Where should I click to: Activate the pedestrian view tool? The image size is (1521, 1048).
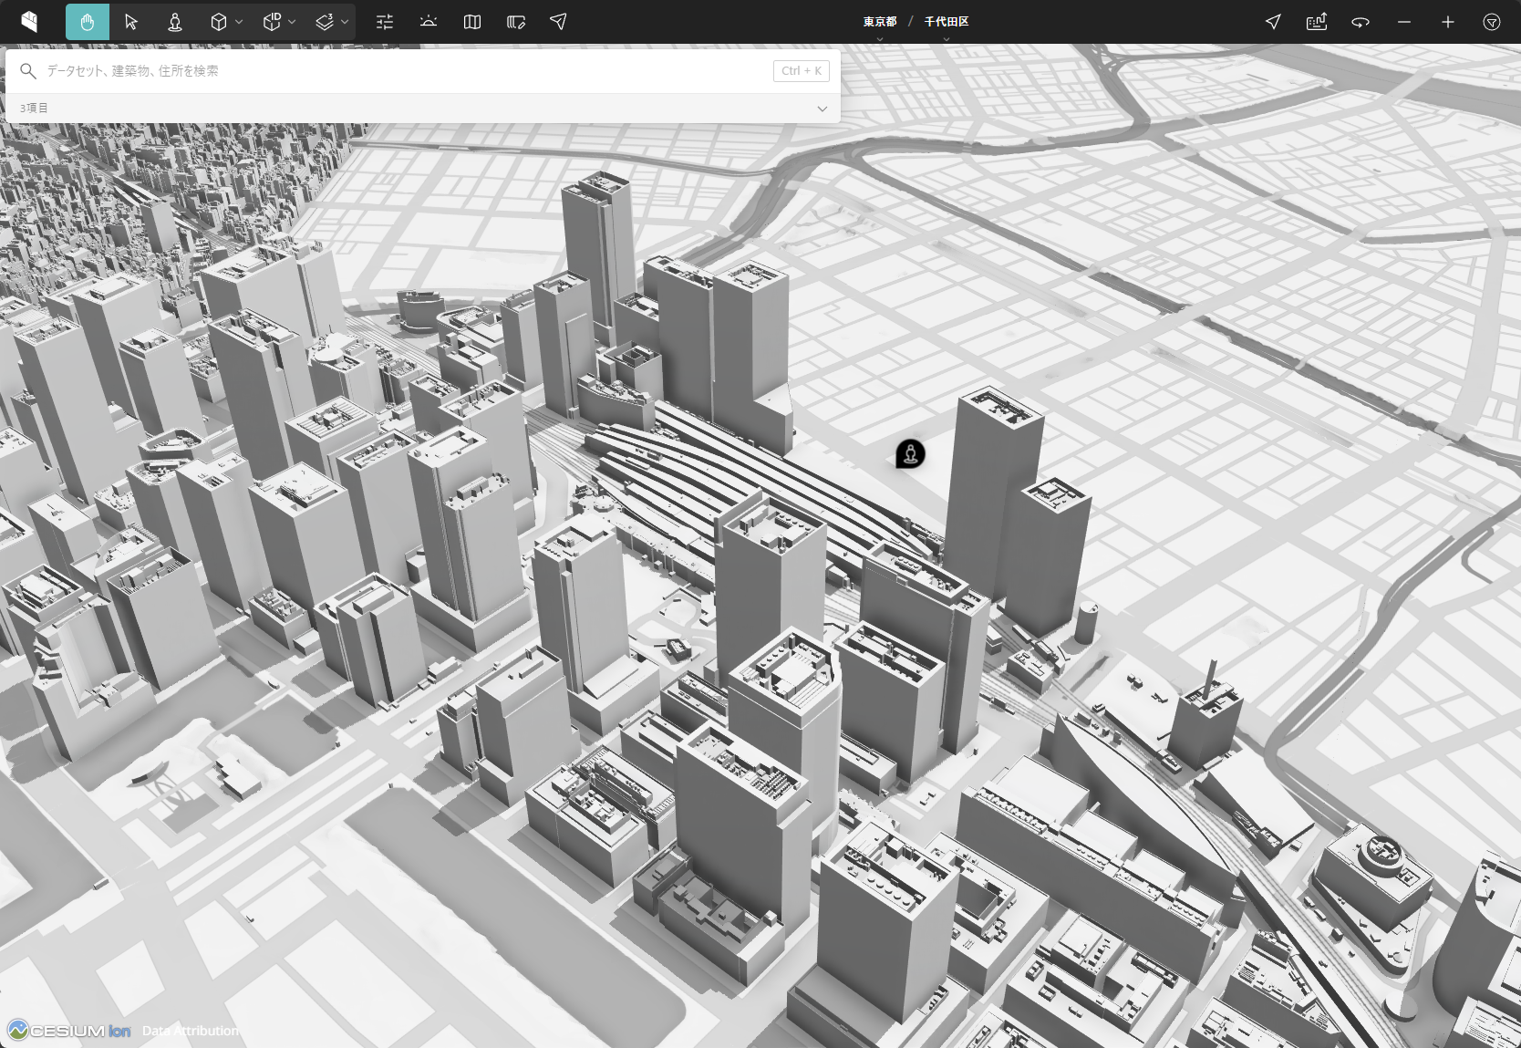coord(175,22)
